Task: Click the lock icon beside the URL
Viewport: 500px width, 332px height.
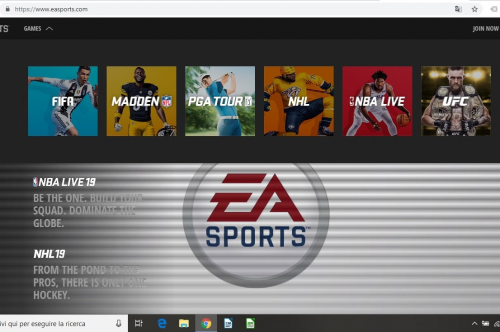Action: (7, 9)
